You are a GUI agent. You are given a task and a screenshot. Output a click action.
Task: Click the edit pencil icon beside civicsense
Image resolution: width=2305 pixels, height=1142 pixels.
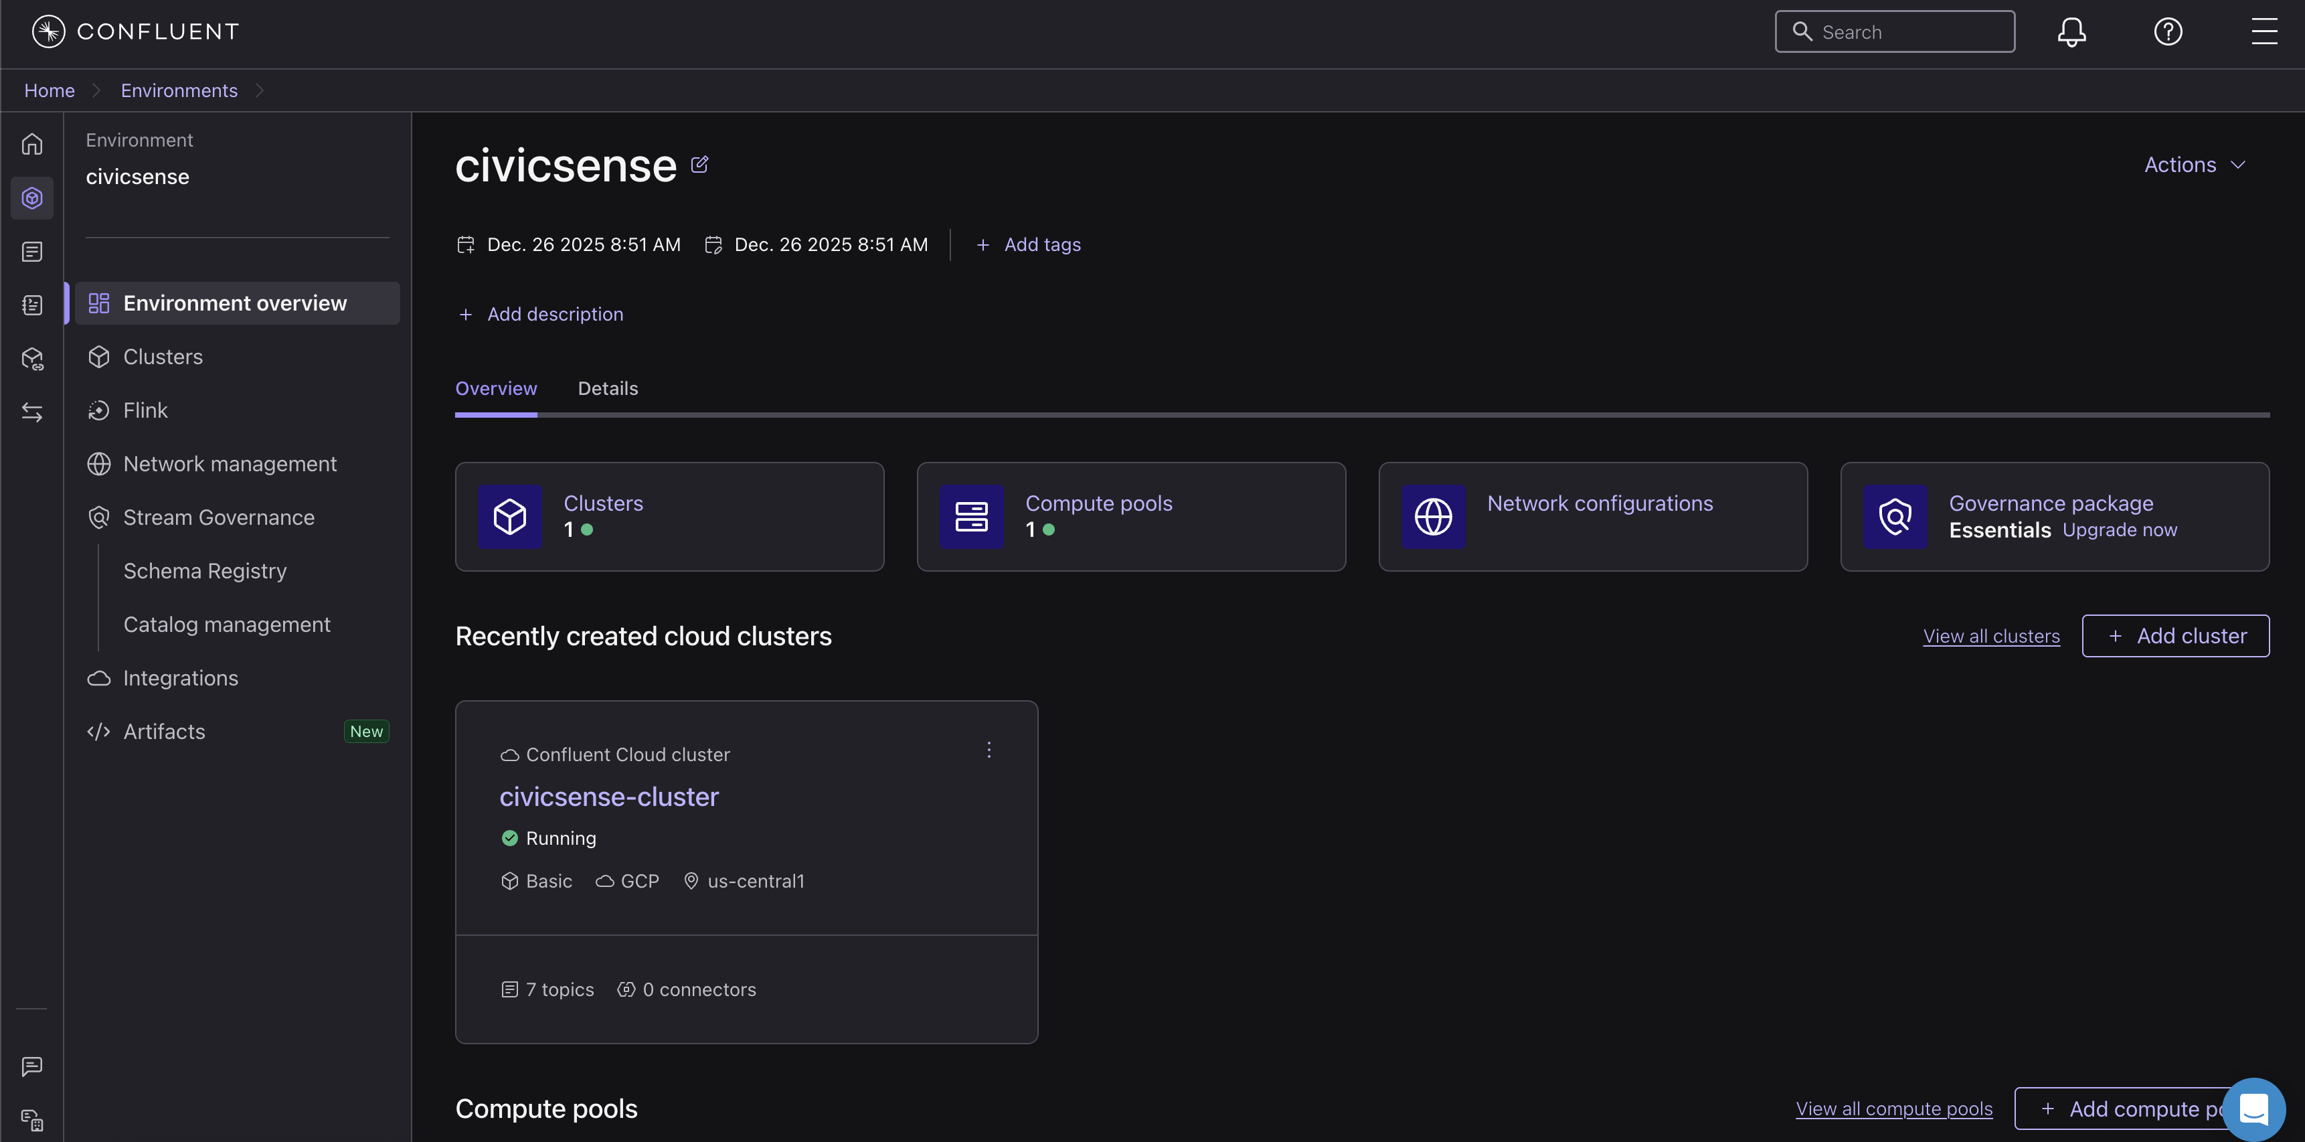point(700,165)
